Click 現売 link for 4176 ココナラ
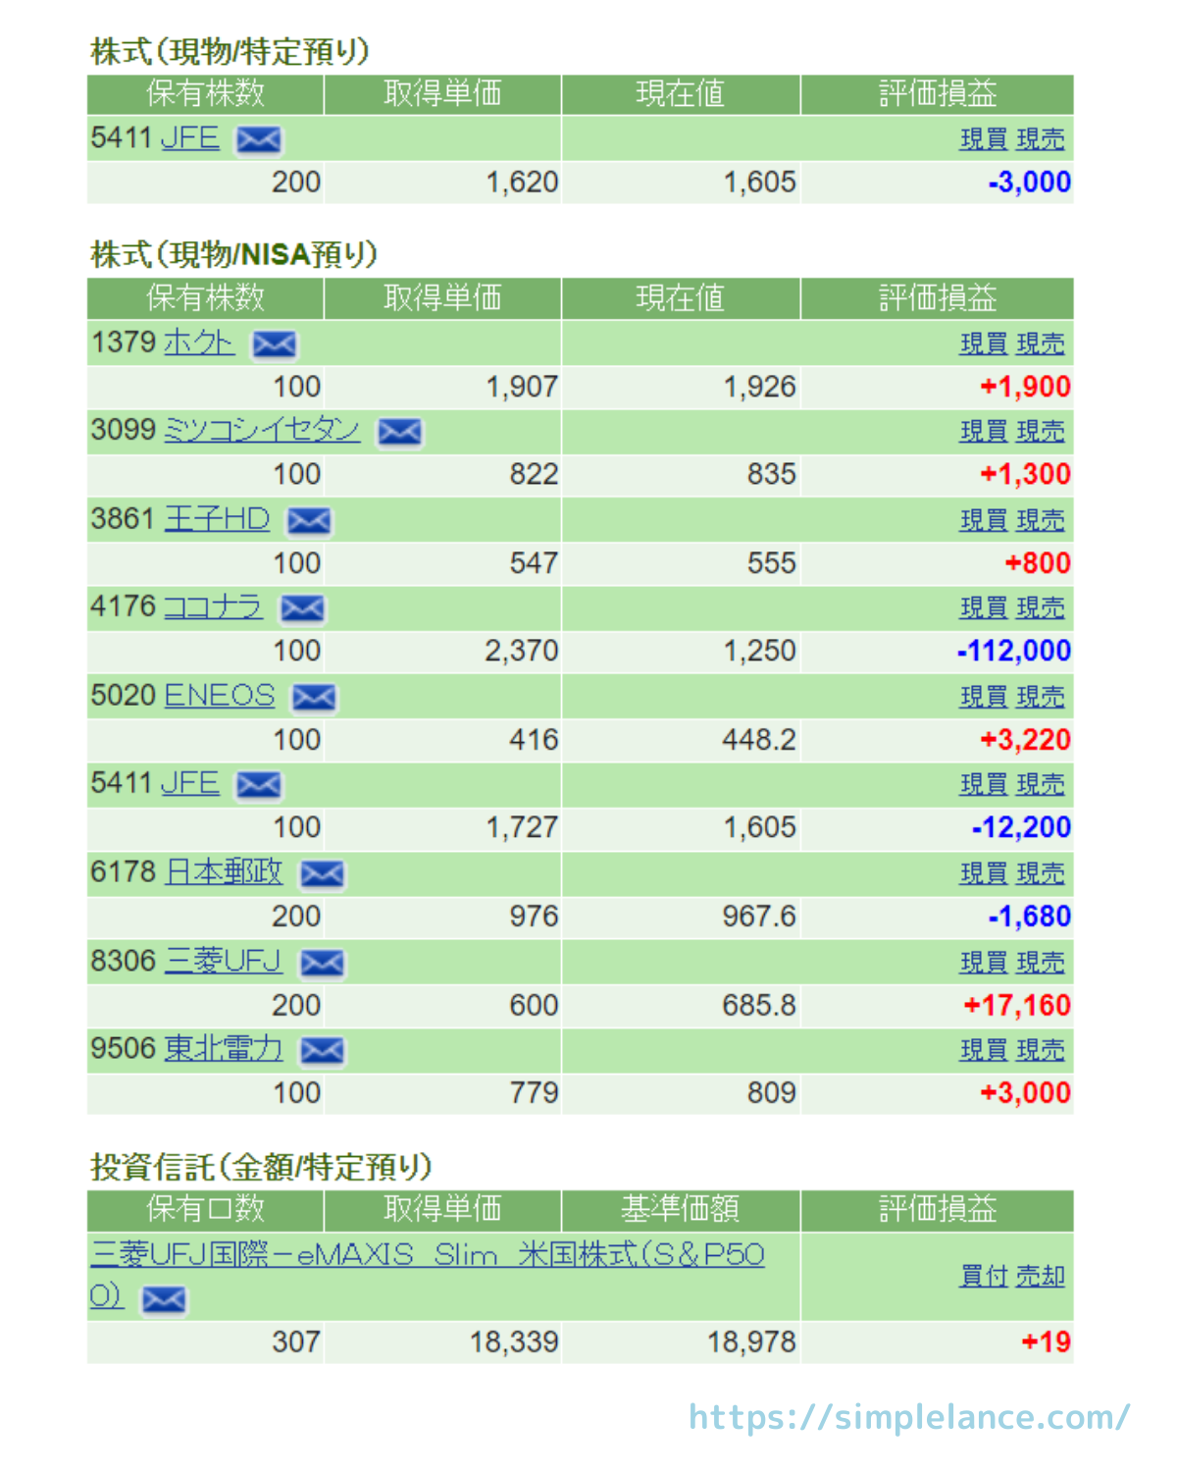Screen dimensions: 1177x1472 pyautogui.click(x=1040, y=608)
